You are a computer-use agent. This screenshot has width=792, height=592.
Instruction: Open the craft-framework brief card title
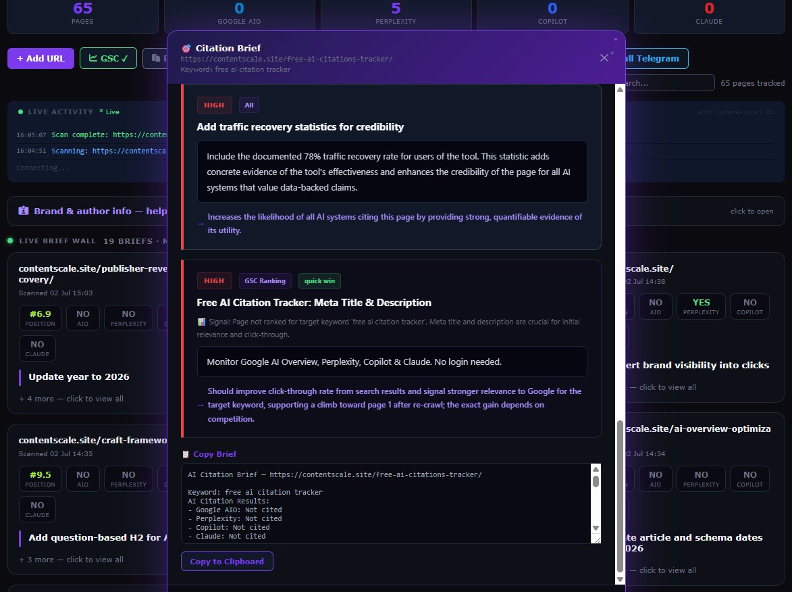pos(93,440)
